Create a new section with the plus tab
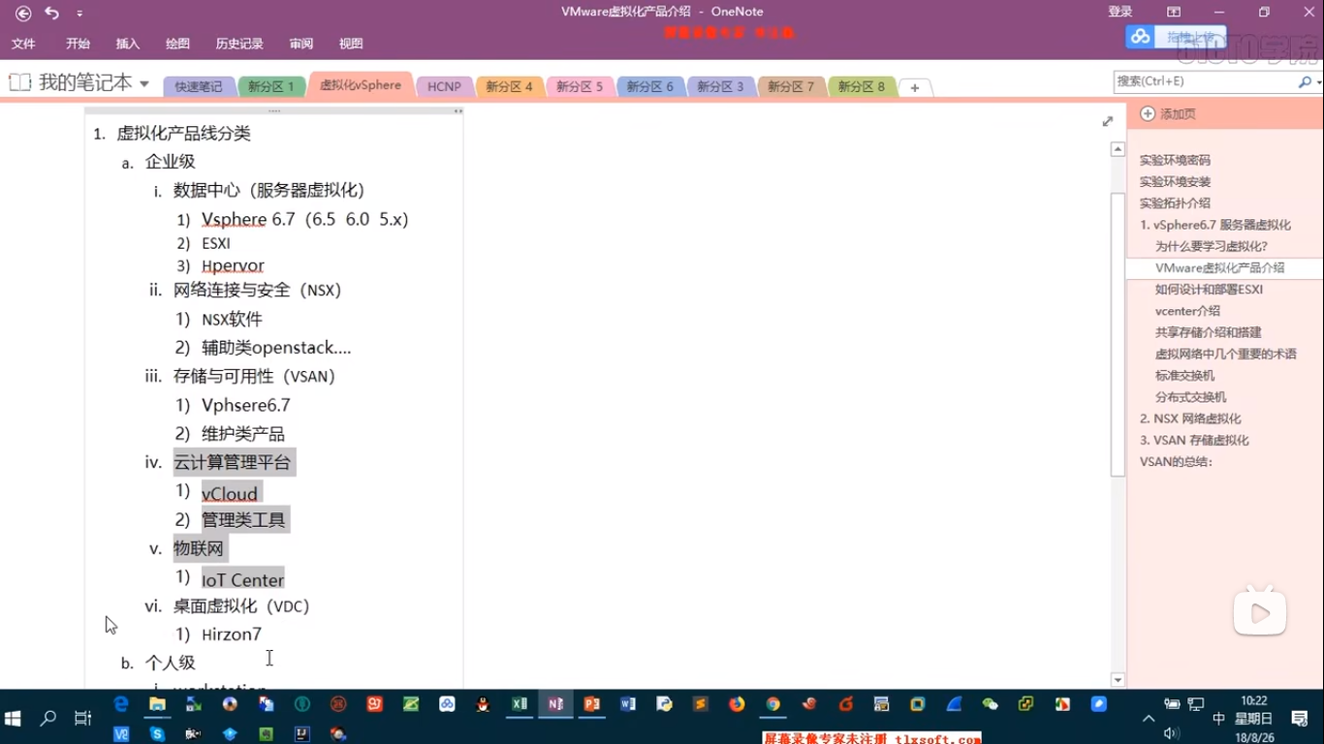 [x=914, y=88]
